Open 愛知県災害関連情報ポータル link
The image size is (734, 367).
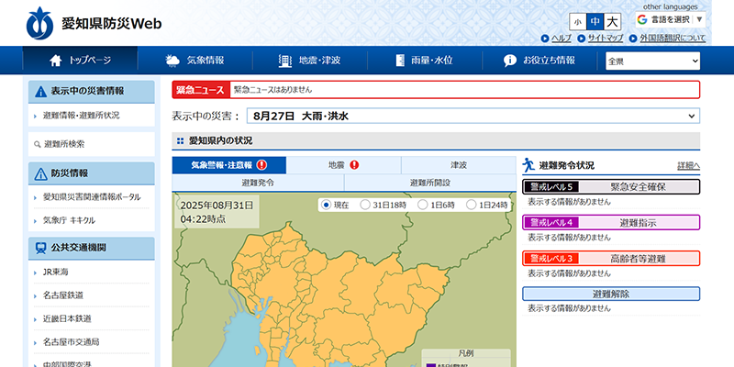click(91, 197)
